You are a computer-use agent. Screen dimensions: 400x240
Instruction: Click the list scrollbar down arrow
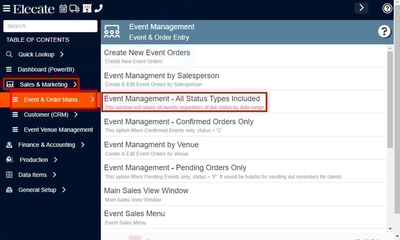tap(390, 229)
